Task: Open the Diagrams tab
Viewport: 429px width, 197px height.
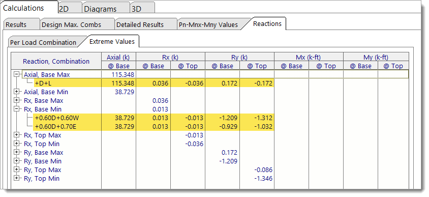Action: [106, 8]
